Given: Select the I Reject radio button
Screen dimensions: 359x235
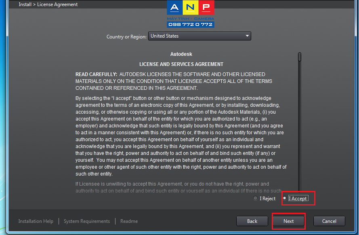Looking at the screenshot, I should click(255, 198).
